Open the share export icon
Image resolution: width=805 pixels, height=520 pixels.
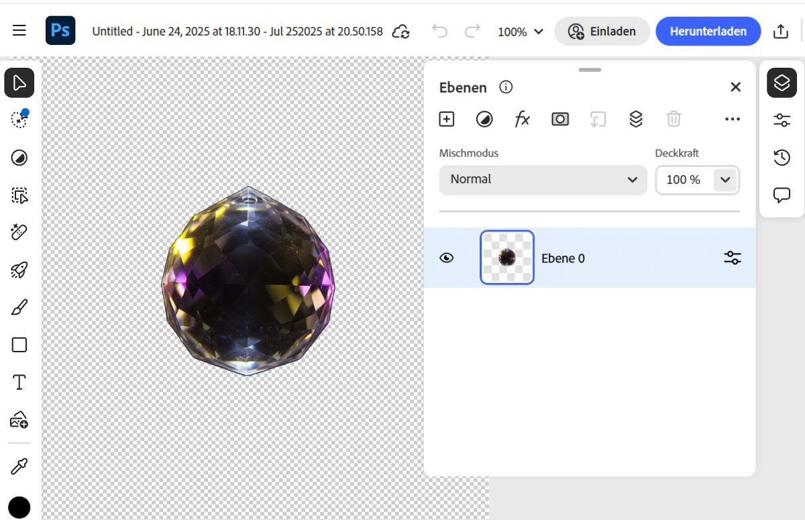coord(781,31)
